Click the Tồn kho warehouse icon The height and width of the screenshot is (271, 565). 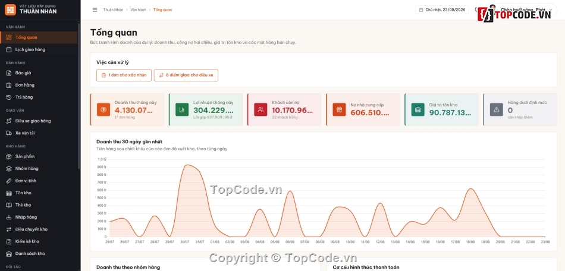[9, 193]
